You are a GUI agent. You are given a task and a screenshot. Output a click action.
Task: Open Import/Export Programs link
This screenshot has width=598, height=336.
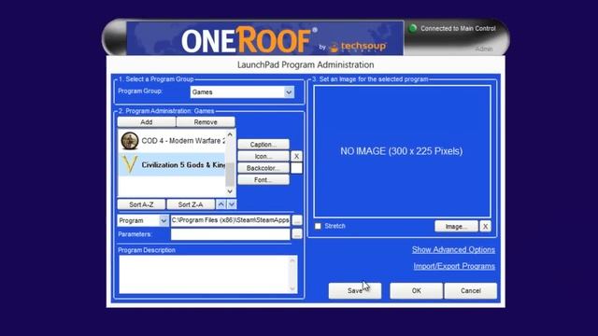[454, 266]
